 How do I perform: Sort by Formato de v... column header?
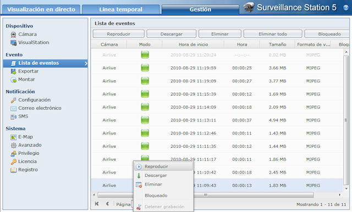(313, 44)
